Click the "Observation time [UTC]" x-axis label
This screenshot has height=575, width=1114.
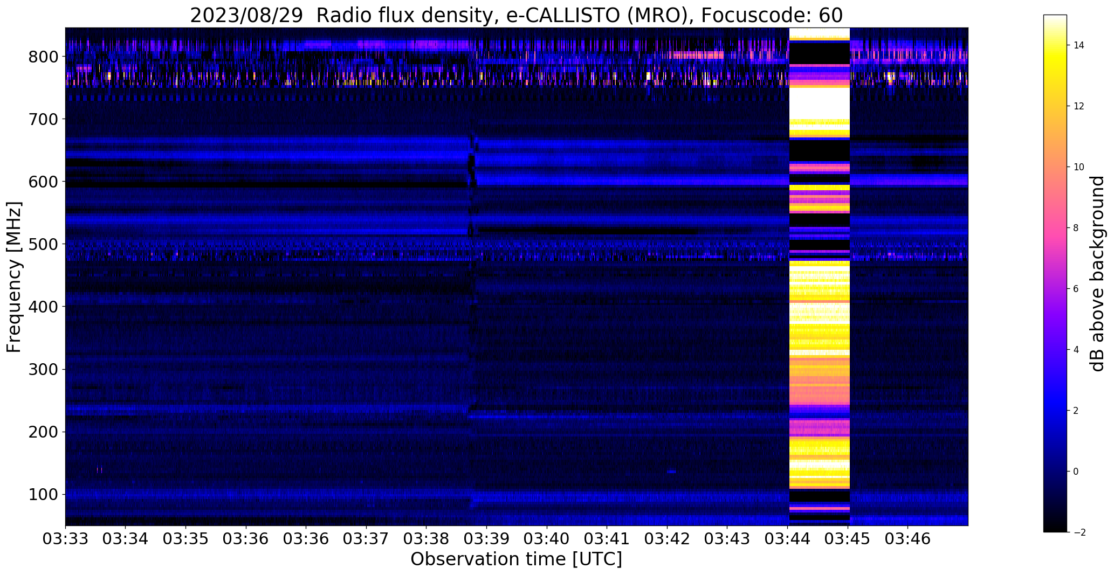pyautogui.click(x=516, y=559)
